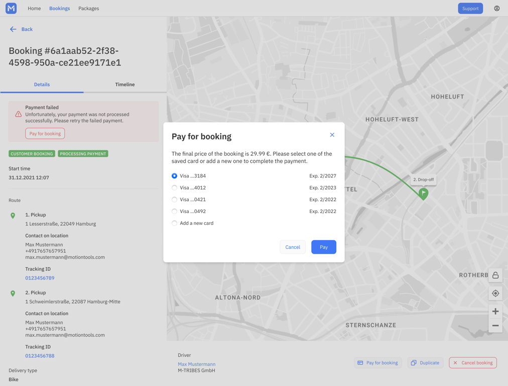Viewport: 508px width, 386px height.
Task: Open tracking ID 0123456788
Action: pyautogui.click(x=40, y=356)
